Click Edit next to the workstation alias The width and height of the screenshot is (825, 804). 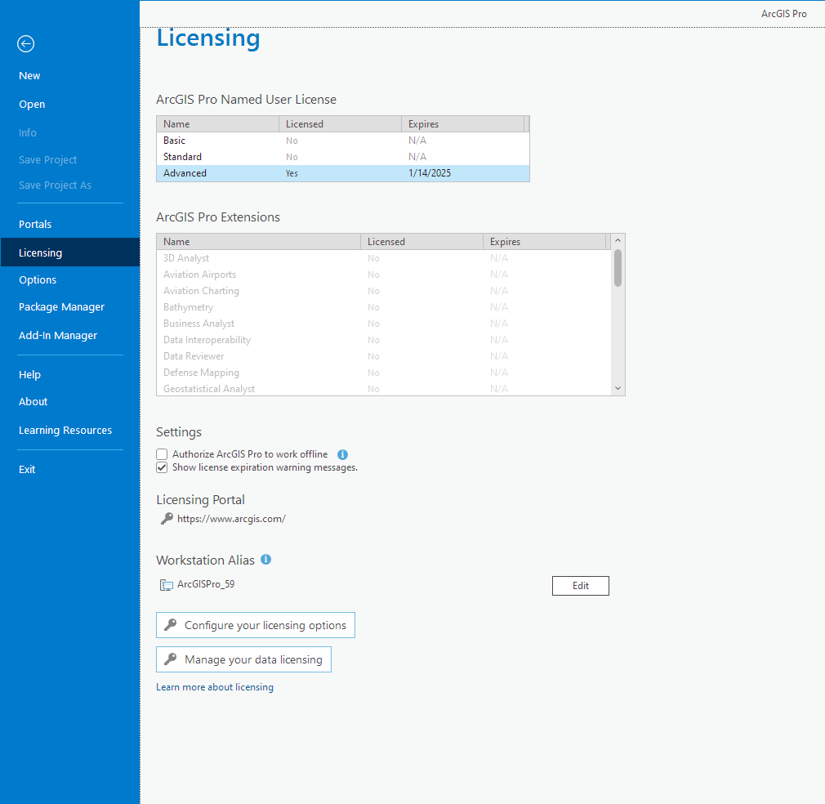pos(580,585)
